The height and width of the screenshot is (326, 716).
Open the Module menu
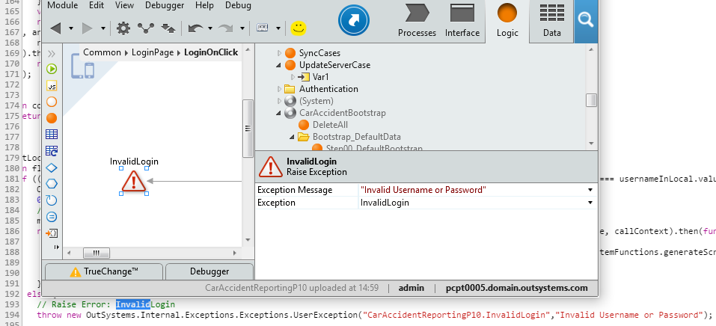click(x=63, y=5)
